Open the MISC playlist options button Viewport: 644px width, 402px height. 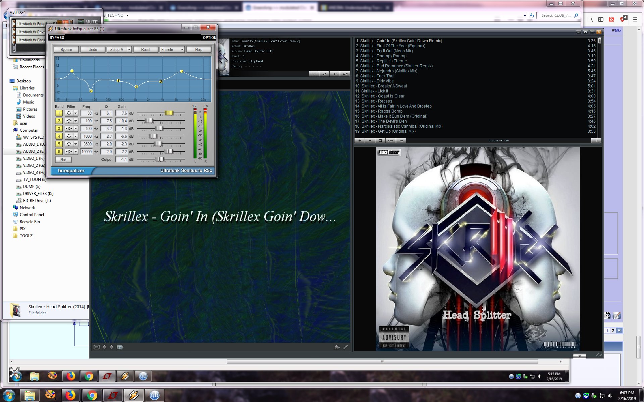(x=391, y=141)
